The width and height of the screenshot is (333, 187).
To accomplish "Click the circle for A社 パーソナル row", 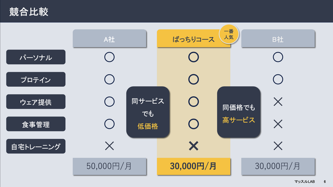I will click(109, 57).
